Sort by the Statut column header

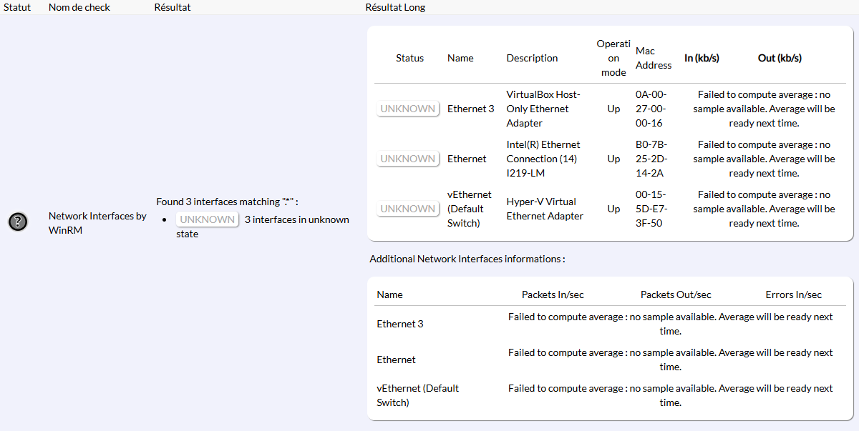(x=17, y=7)
